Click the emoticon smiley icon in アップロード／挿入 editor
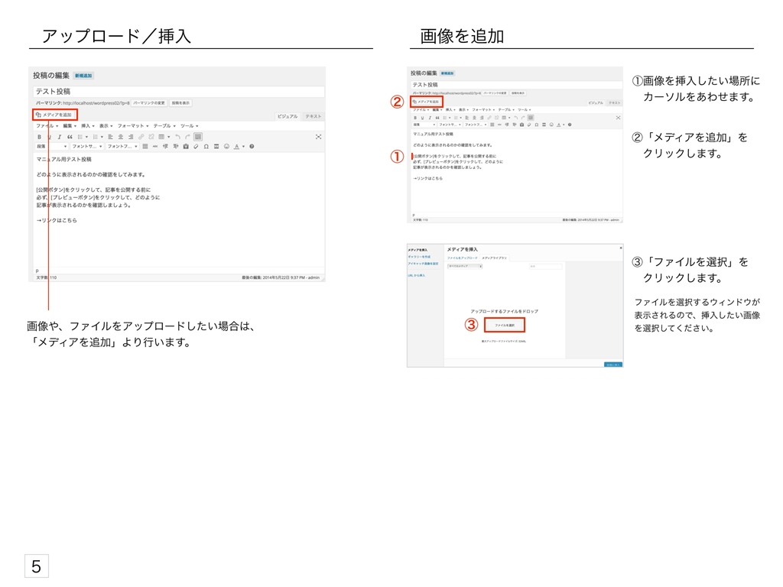 226,146
